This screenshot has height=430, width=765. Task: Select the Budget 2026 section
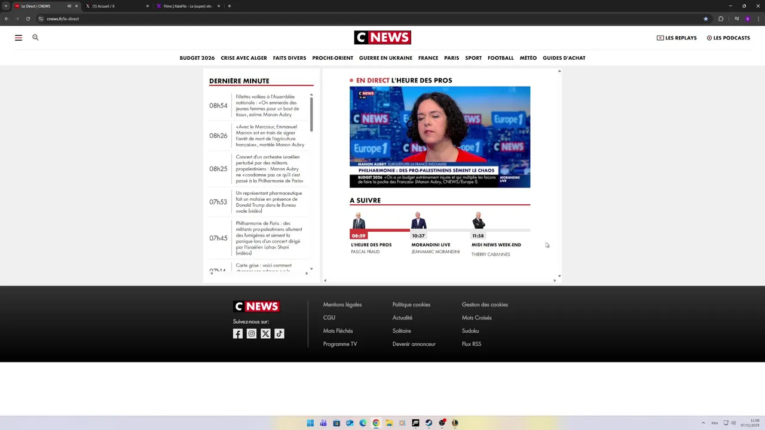point(197,58)
